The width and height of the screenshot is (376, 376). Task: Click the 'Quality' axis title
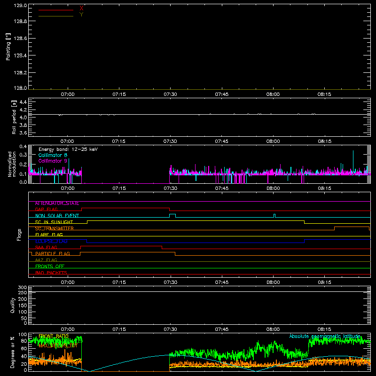click(x=13, y=305)
